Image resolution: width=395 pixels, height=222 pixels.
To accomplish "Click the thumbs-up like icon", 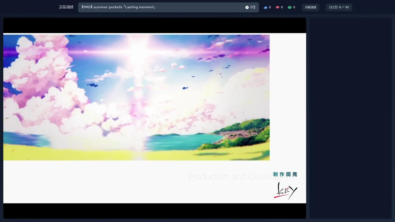I will (x=265, y=7).
